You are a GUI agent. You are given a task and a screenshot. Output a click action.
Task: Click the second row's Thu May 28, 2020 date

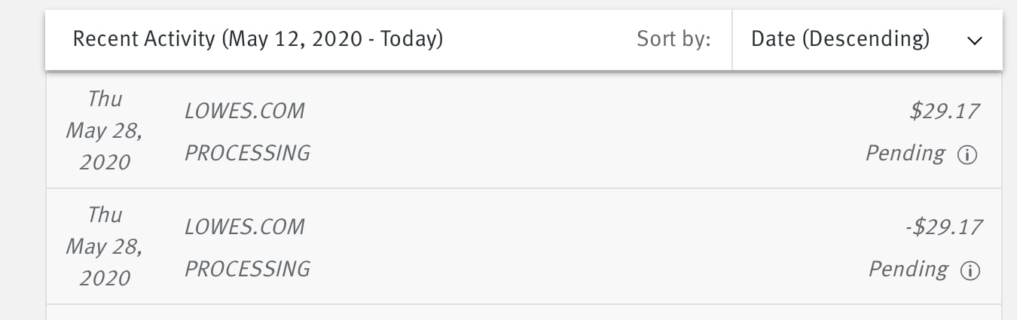pos(105,246)
